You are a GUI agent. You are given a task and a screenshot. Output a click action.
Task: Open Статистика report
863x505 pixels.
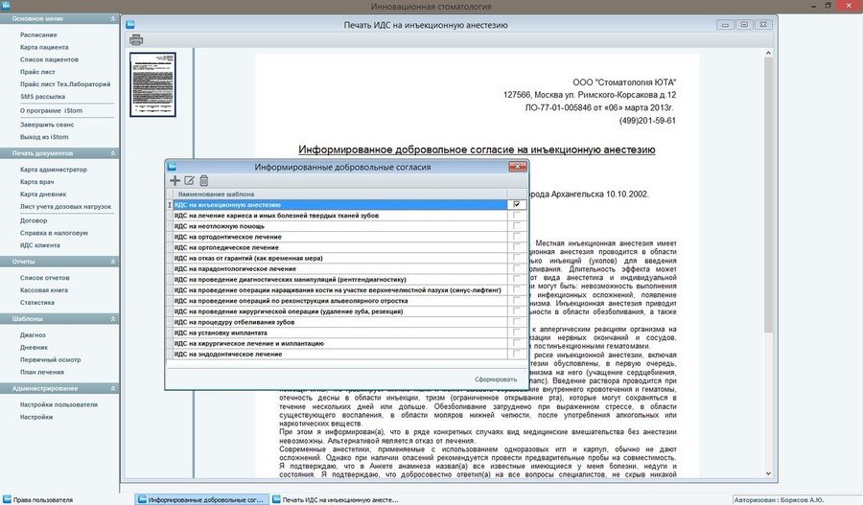[x=36, y=303]
